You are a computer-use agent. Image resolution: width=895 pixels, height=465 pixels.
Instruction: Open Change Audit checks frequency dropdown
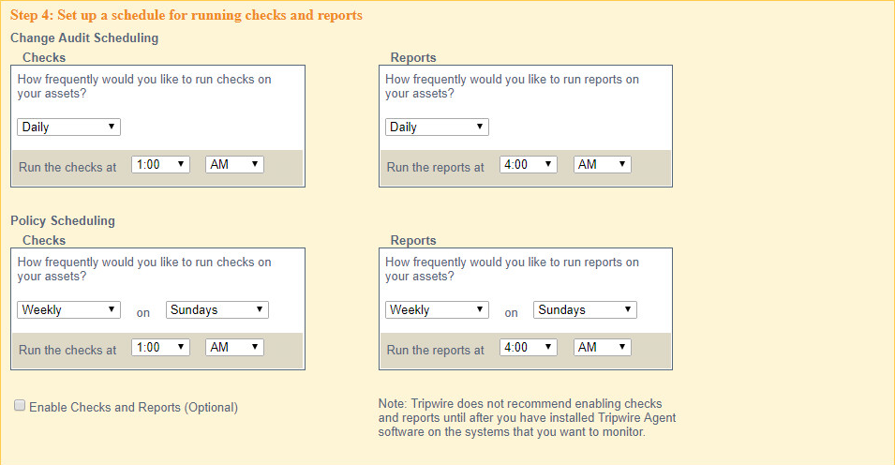pyautogui.click(x=68, y=127)
